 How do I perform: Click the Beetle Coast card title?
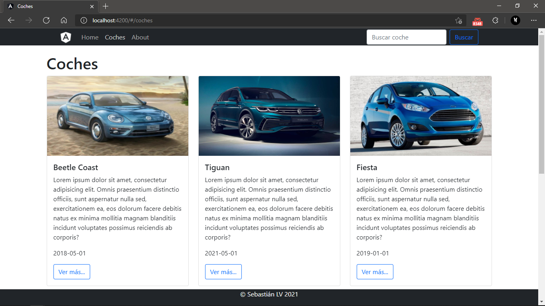coord(76,167)
